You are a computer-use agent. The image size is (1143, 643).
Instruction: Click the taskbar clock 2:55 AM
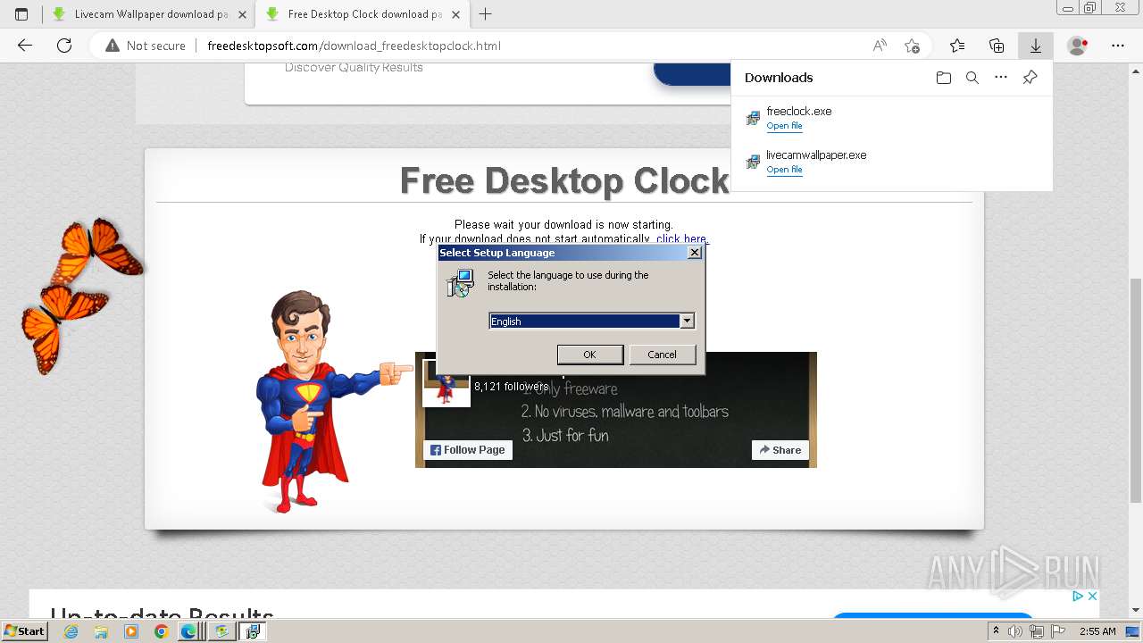(x=1097, y=631)
